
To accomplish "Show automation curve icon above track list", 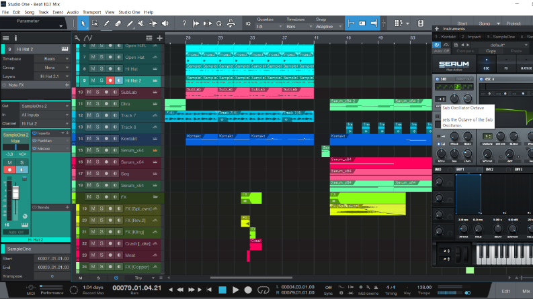I will point(88,38).
